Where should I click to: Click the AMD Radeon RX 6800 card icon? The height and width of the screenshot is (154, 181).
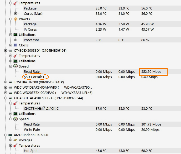tap(11, 135)
